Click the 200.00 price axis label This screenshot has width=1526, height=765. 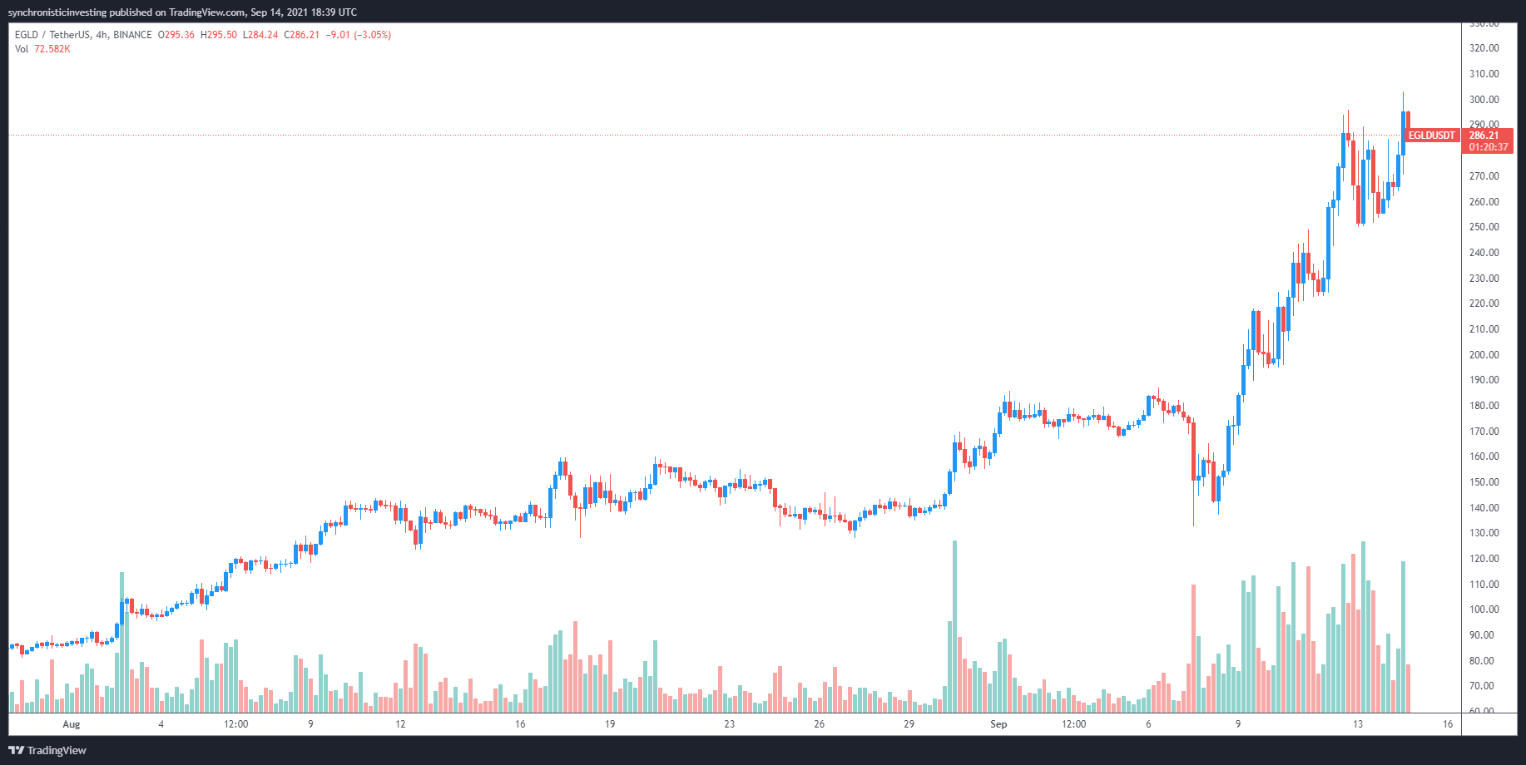(1484, 355)
